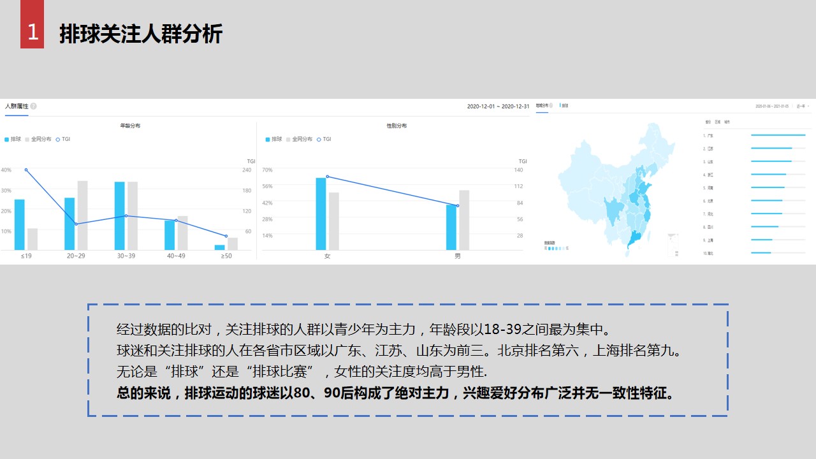The width and height of the screenshot is (816, 459).
Task: Toggle TGI legend in the 年龄分布 chart
Action: click(63, 139)
